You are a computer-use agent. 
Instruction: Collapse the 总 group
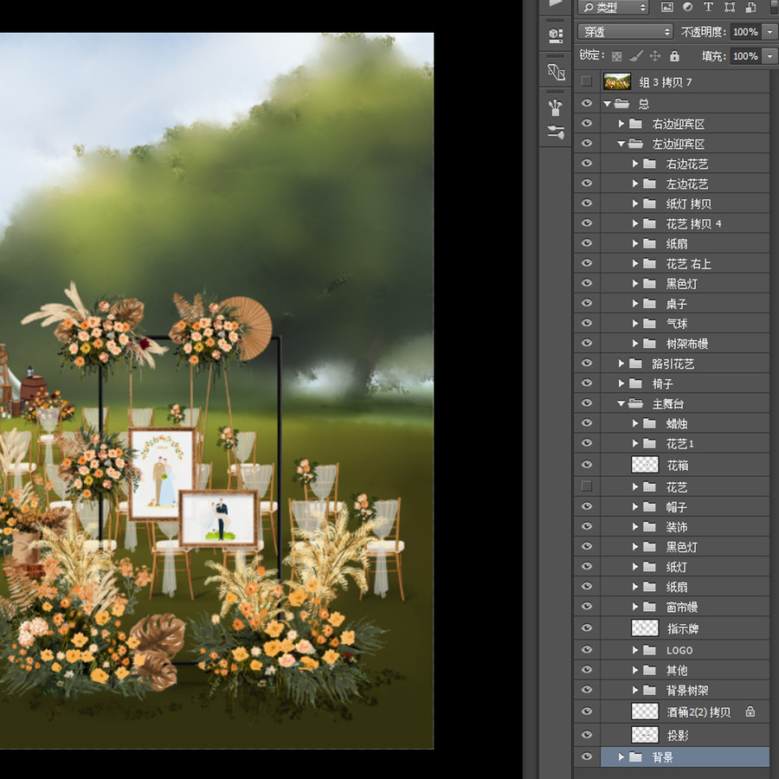(607, 104)
